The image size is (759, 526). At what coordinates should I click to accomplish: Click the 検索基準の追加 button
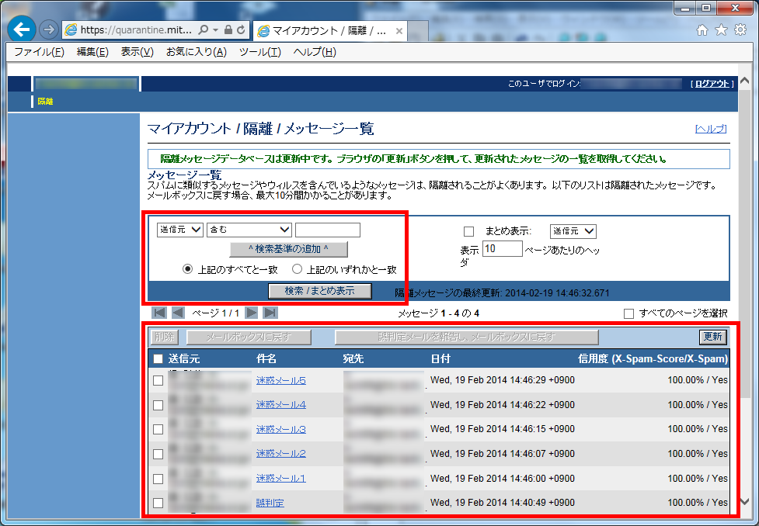288,249
